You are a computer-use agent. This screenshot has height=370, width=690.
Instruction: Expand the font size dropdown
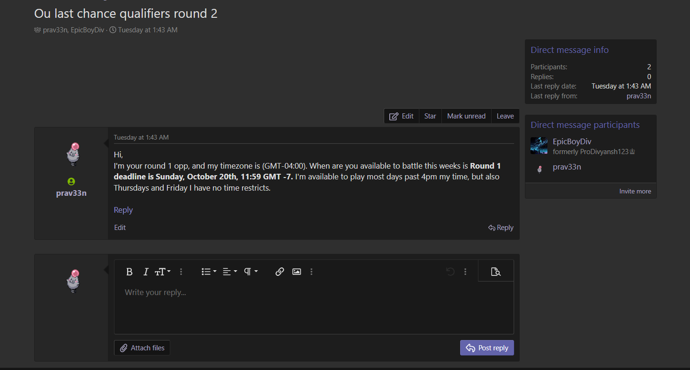pyautogui.click(x=163, y=272)
